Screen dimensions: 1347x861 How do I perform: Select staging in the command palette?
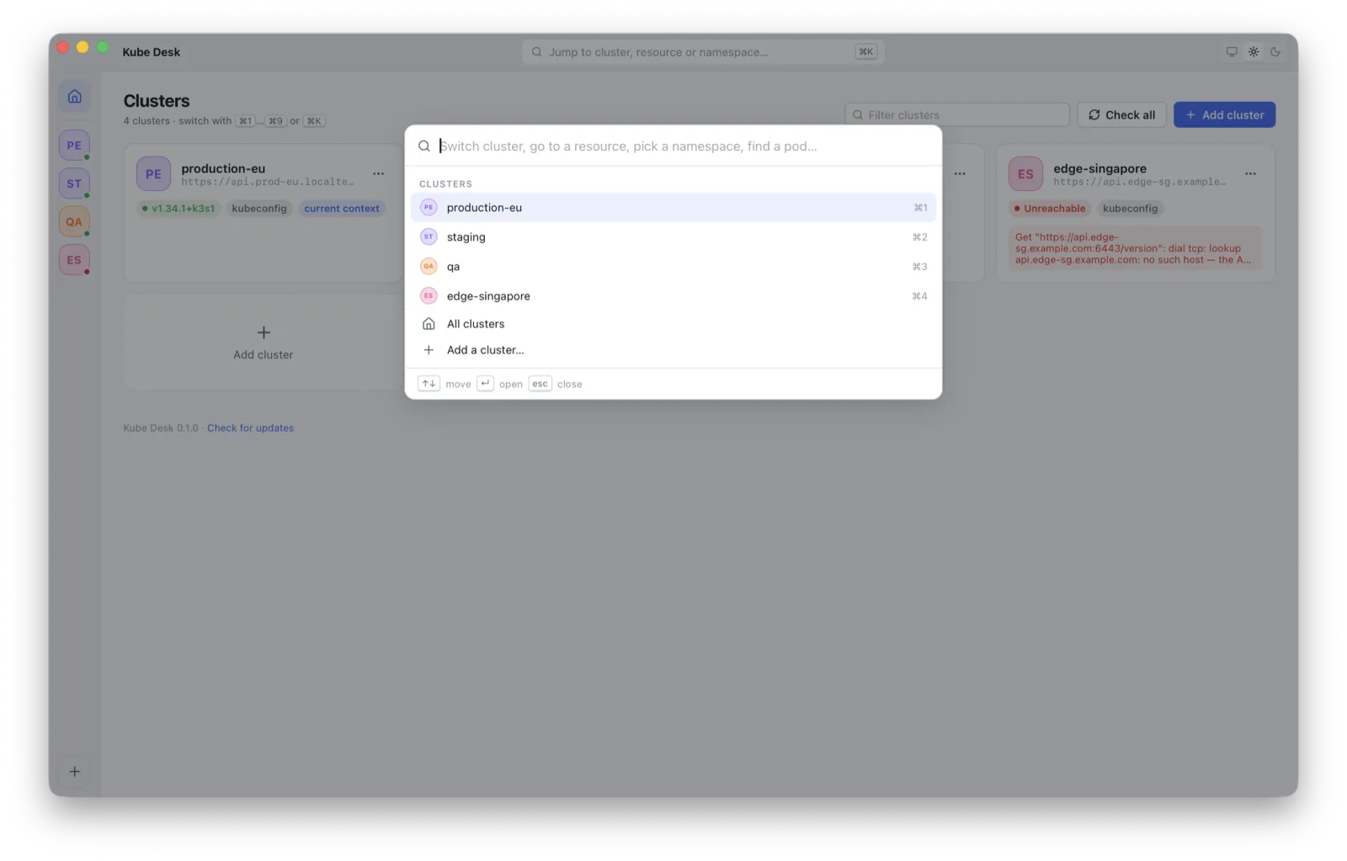pos(673,237)
